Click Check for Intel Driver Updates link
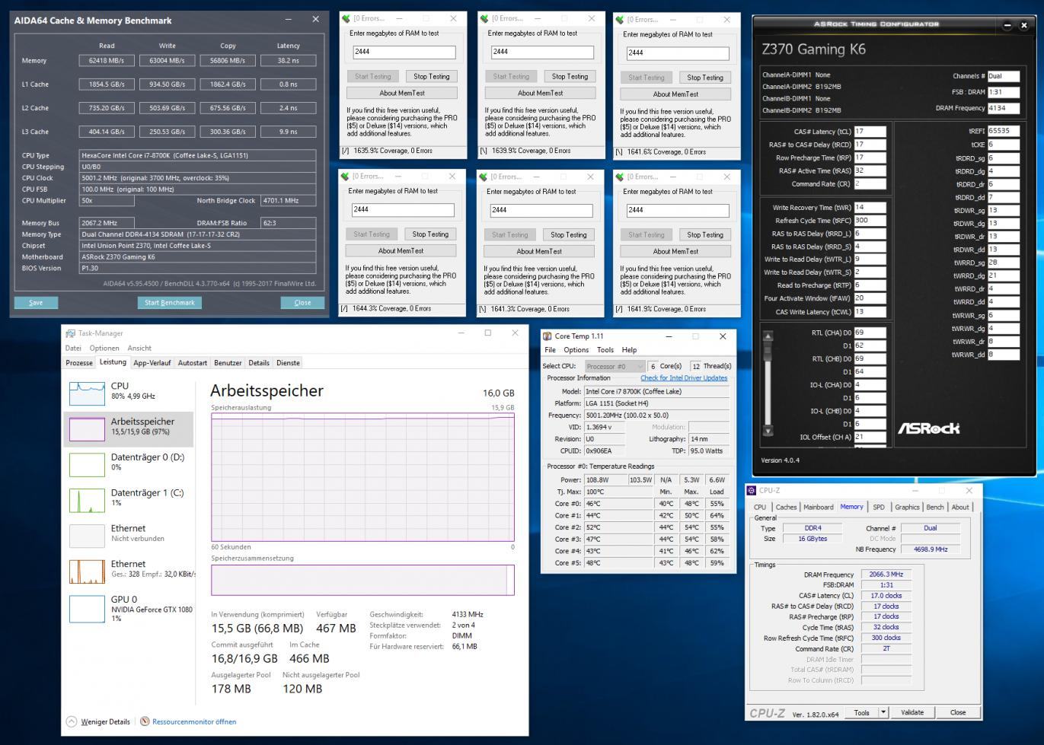1044x745 pixels. coord(684,378)
